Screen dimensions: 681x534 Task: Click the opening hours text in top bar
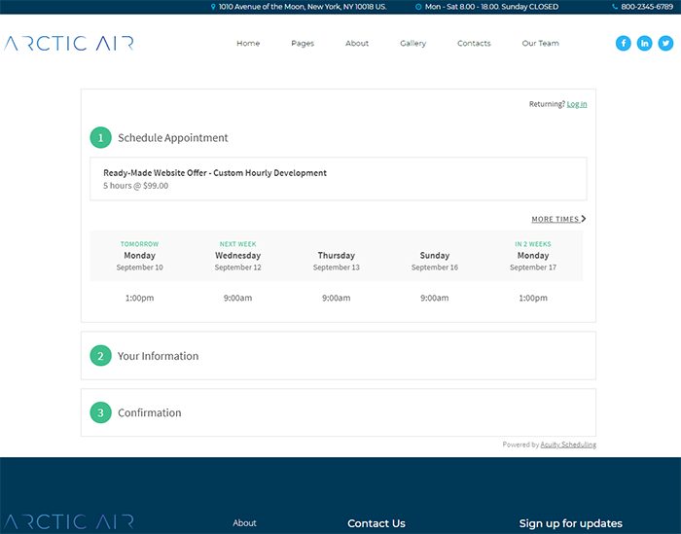(491, 7)
